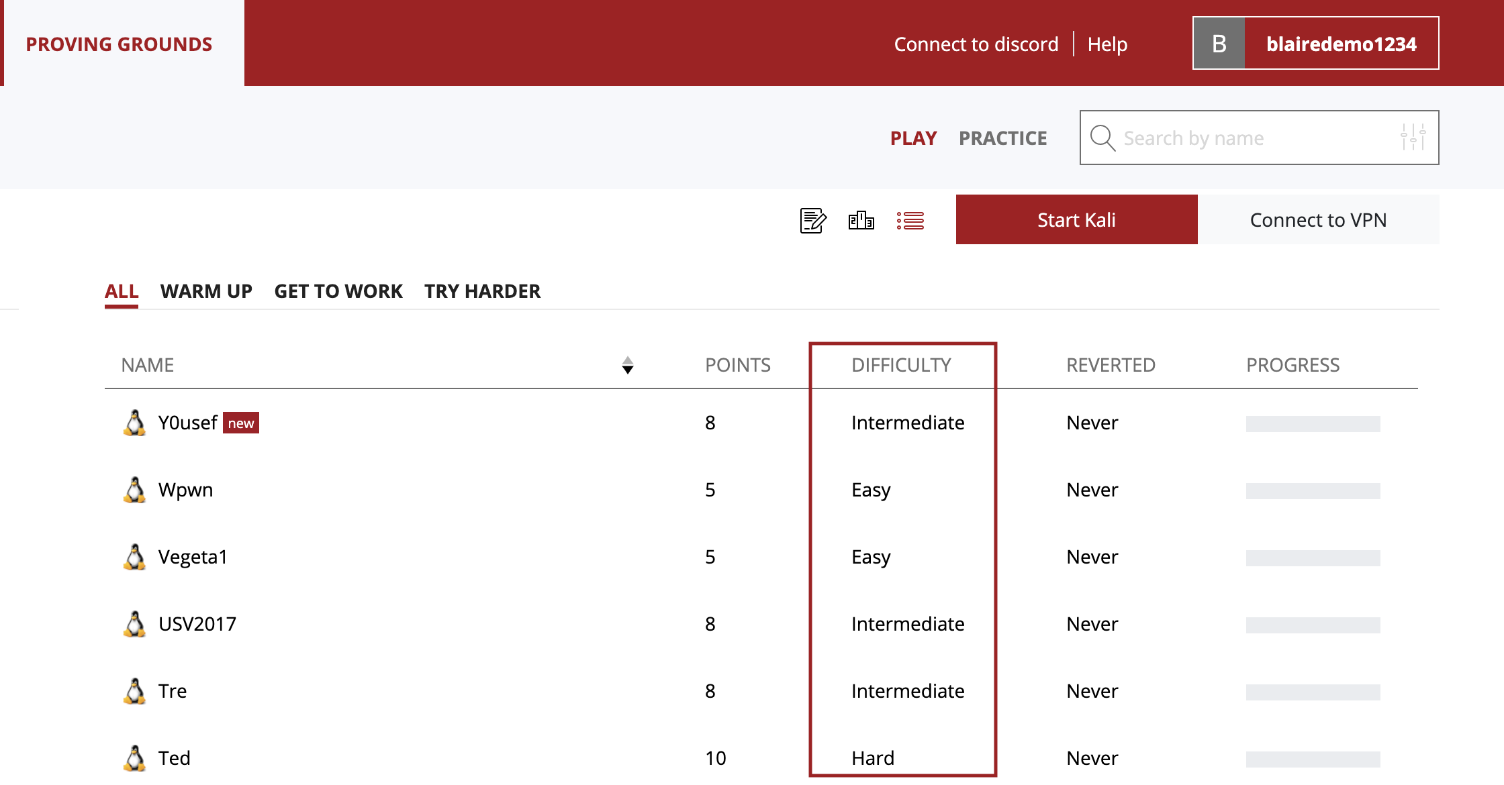This screenshot has height=785, width=1504.
Task: Click the Tre penguin icon
Action: pos(135,691)
